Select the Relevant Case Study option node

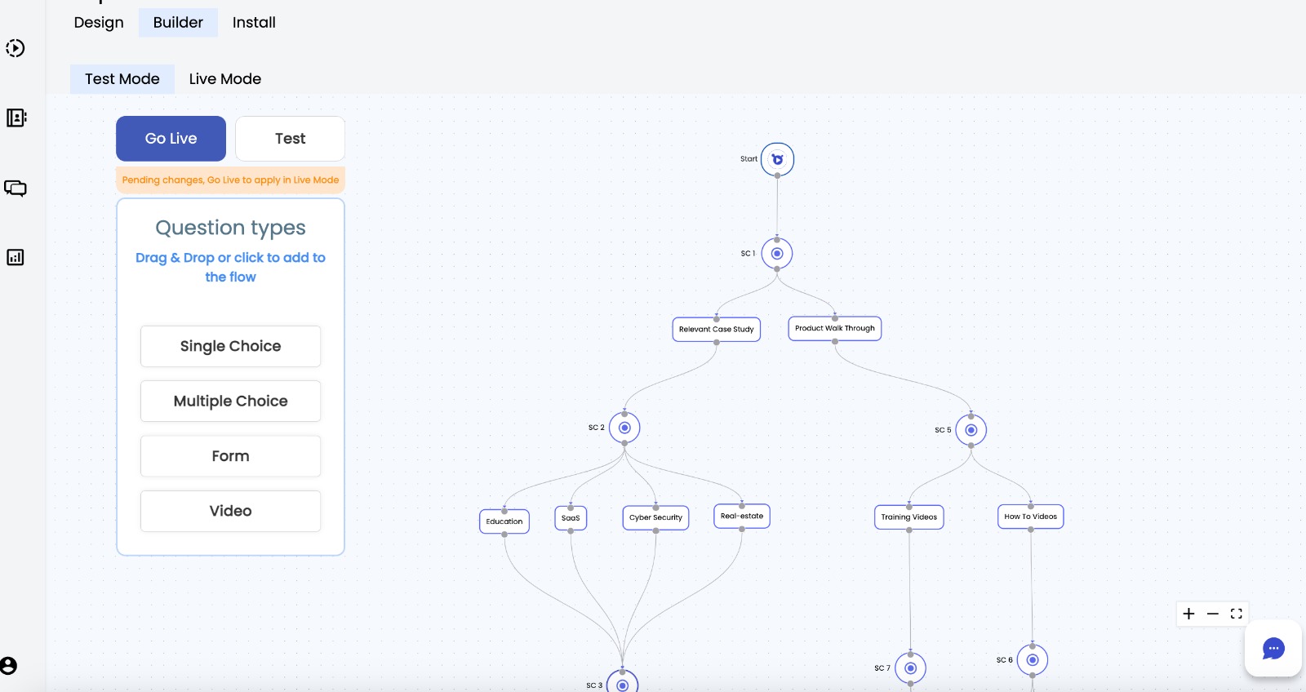(x=716, y=330)
